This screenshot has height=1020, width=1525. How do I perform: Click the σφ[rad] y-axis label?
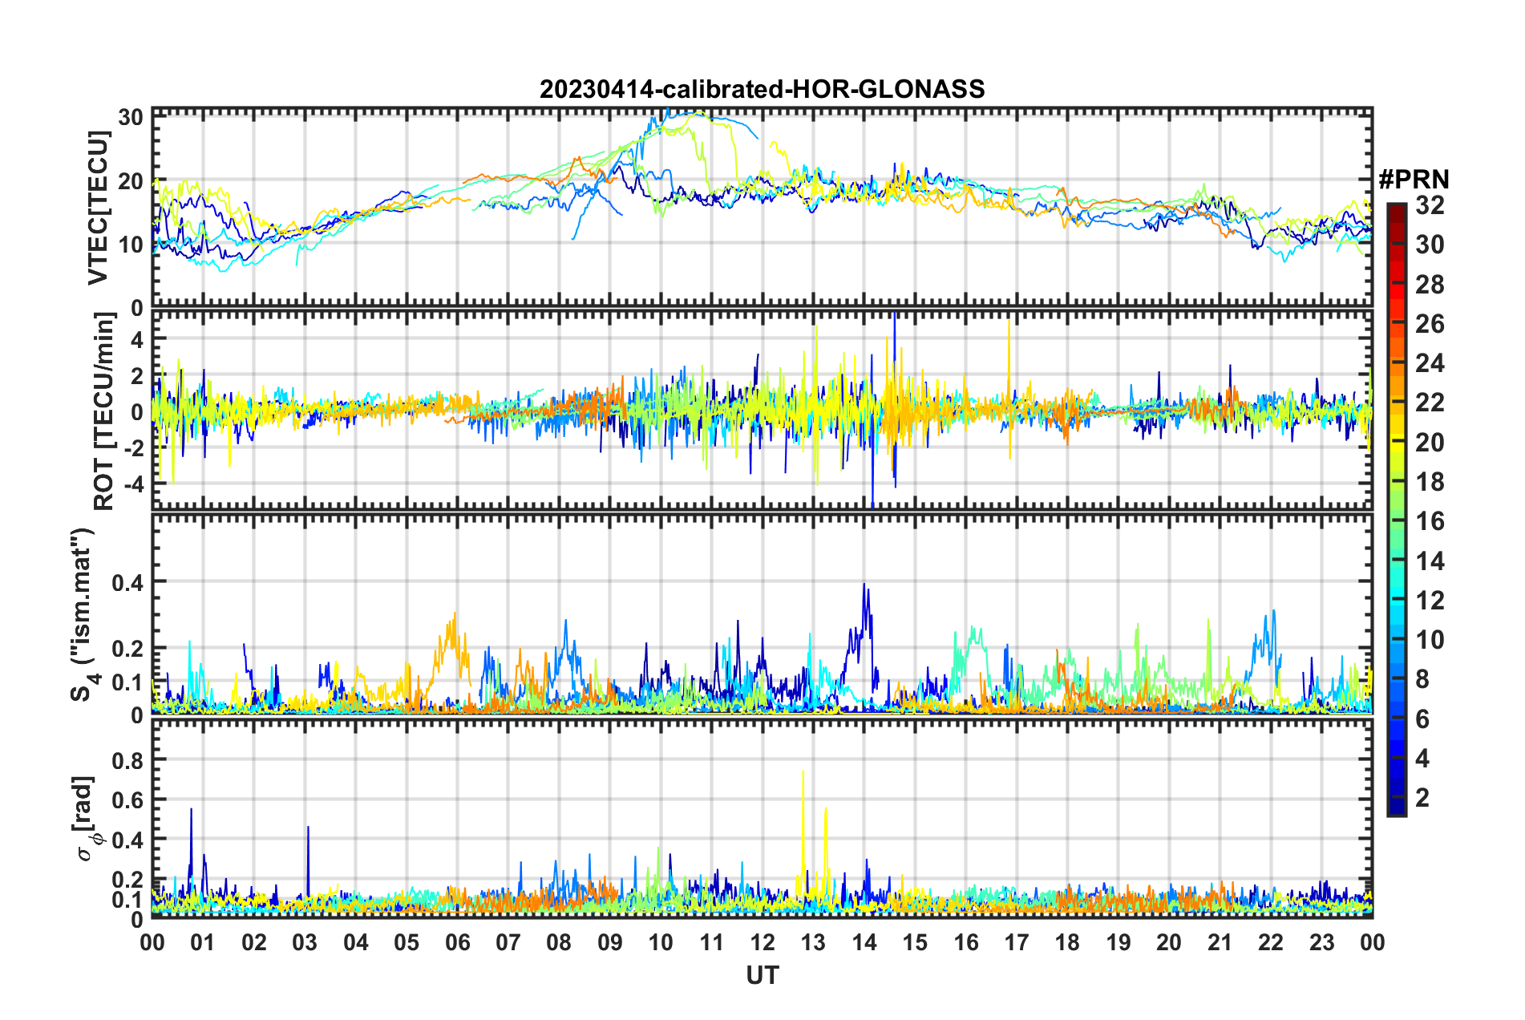coord(87,819)
